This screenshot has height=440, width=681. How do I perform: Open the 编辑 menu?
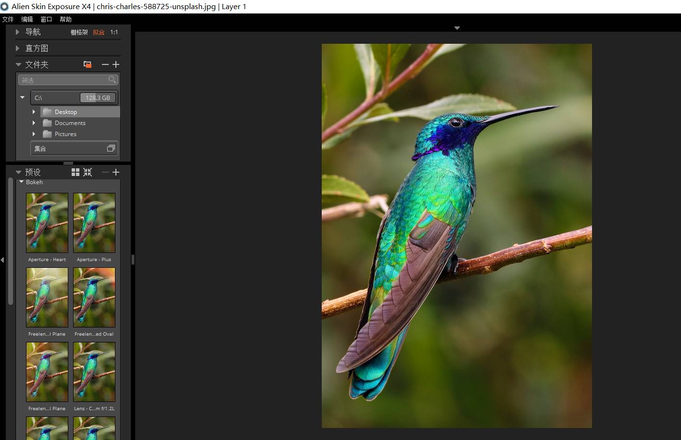[x=27, y=19]
